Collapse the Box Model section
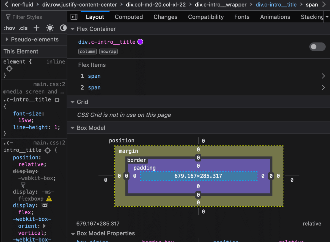The height and width of the screenshot is (242, 330). (x=72, y=128)
